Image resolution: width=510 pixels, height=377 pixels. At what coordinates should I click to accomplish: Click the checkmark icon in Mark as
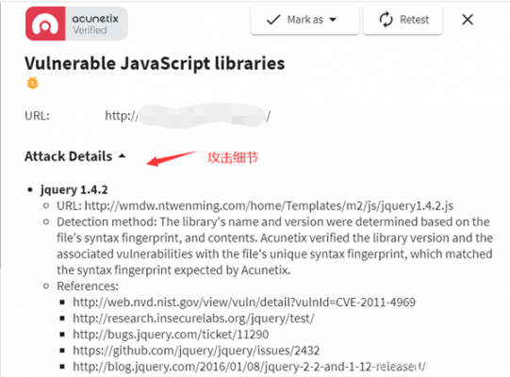click(x=273, y=20)
